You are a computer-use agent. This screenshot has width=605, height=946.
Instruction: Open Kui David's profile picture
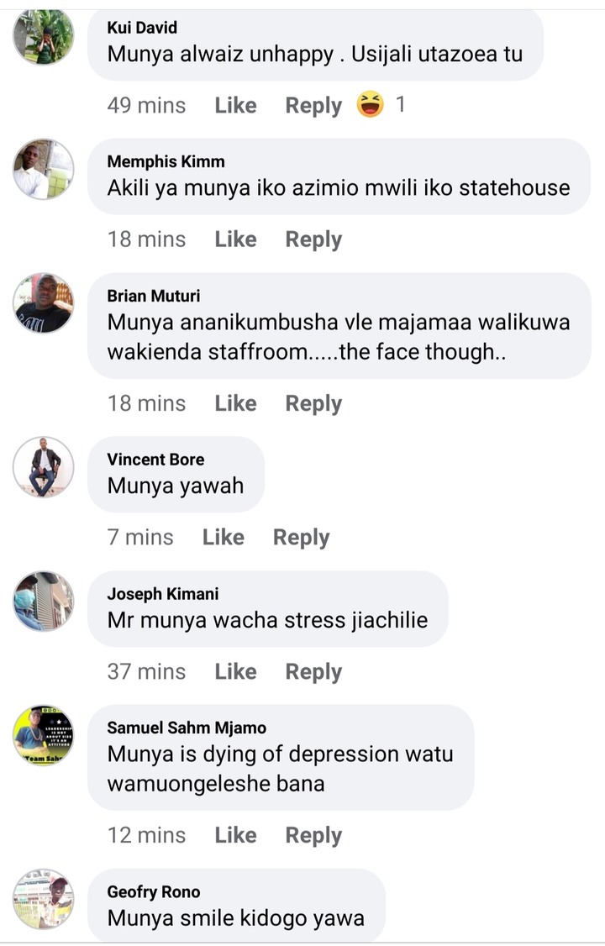44,36
